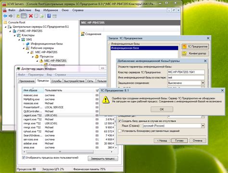Viewport: 228px width, 173px height.
Task: Click the (*)MIC-HP-PB4720S central server icon
Action: click(x=14, y=31)
